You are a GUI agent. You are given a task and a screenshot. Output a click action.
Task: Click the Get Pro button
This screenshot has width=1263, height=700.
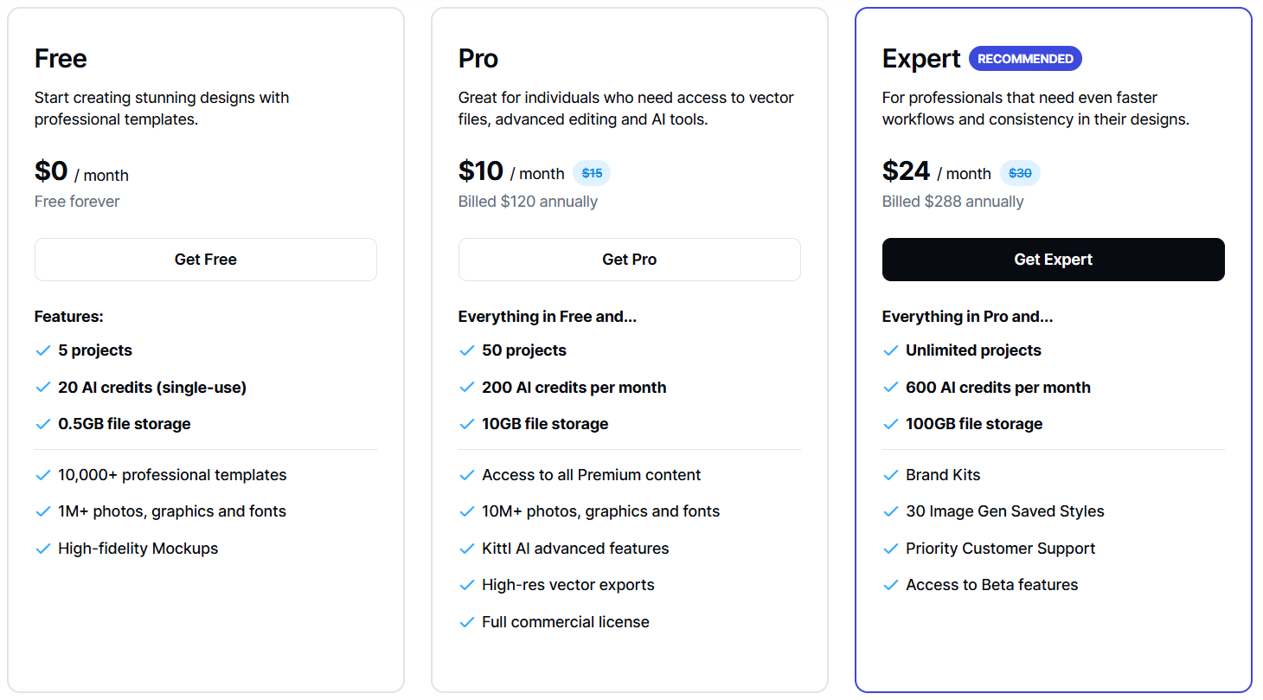point(630,260)
